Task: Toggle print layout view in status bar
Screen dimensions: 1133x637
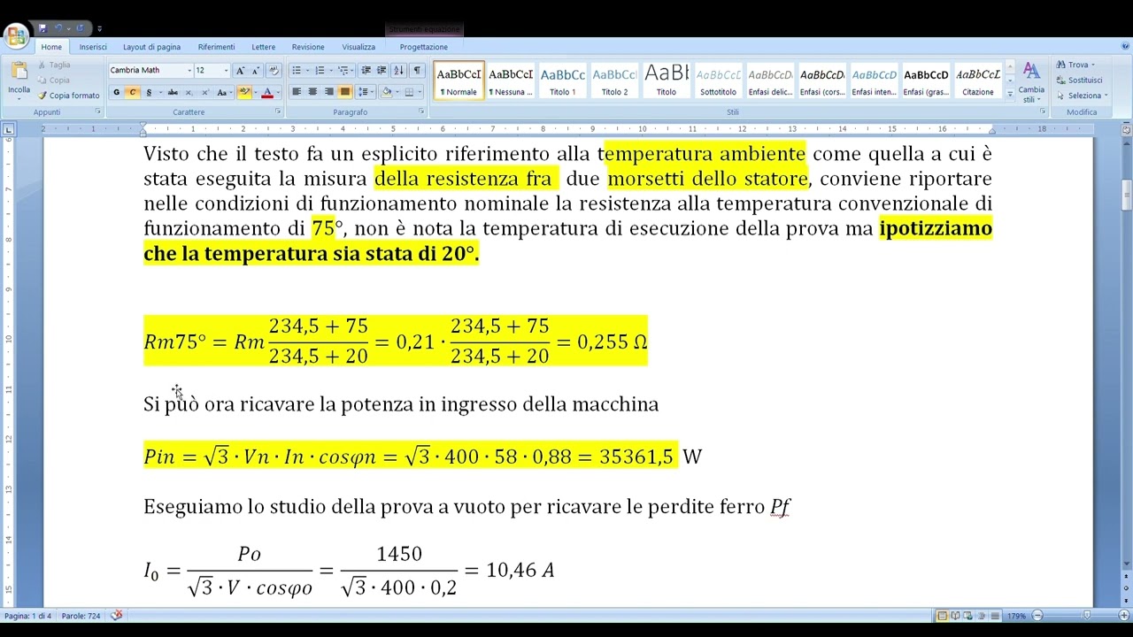Action: click(943, 616)
